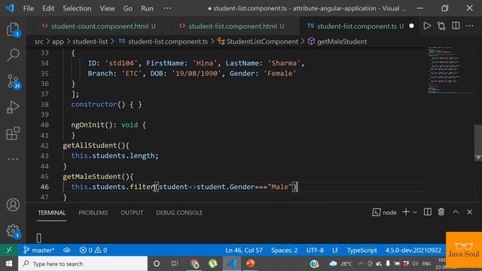Viewport: 482px width, 271px height.
Task: Switch the master* git branch
Action: tap(38, 250)
